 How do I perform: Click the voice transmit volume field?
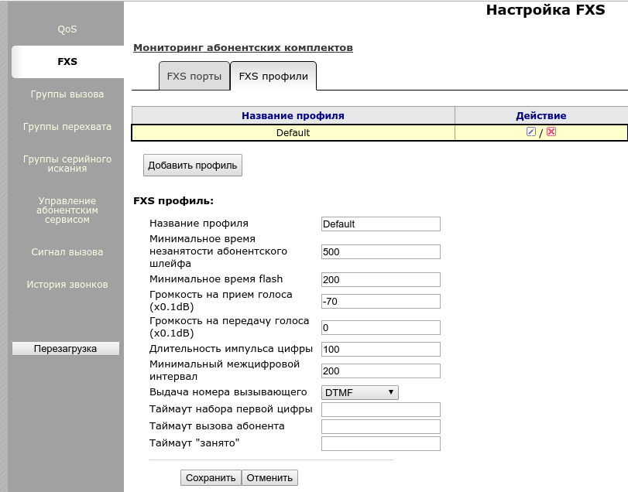pyautogui.click(x=381, y=327)
